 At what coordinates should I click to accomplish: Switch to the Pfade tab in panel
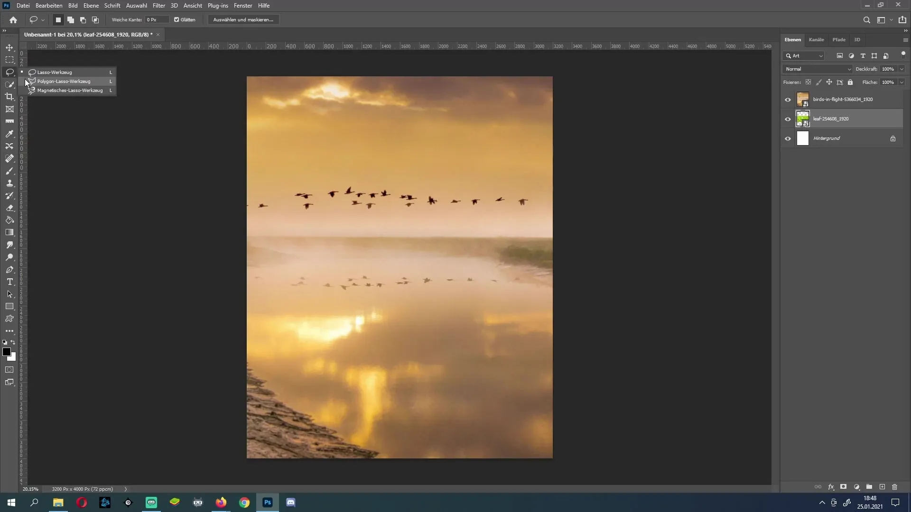[838, 39]
